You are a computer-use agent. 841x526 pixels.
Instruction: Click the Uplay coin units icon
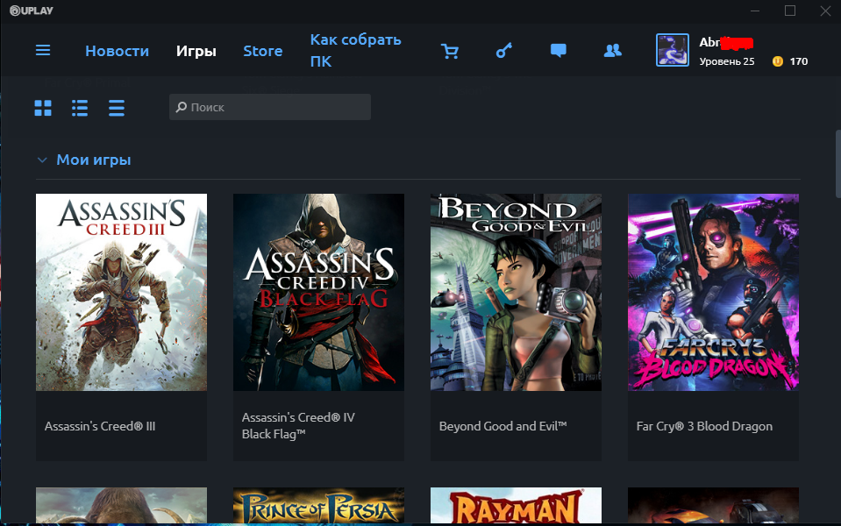click(777, 61)
